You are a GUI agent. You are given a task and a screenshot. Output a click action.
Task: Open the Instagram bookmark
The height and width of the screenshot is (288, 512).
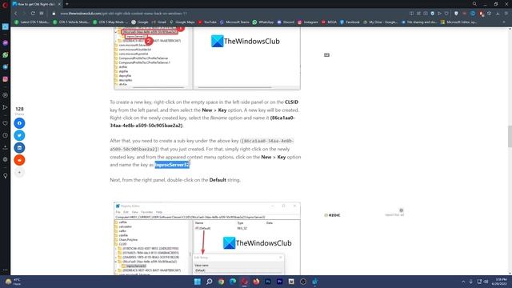pyautogui.click(x=307, y=22)
